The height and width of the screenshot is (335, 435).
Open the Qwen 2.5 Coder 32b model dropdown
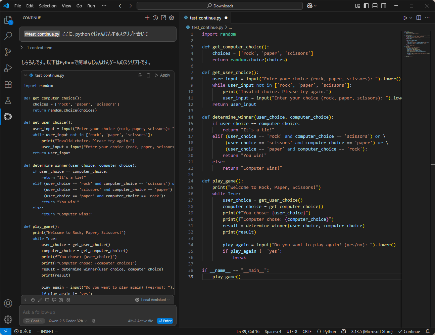point(67,321)
